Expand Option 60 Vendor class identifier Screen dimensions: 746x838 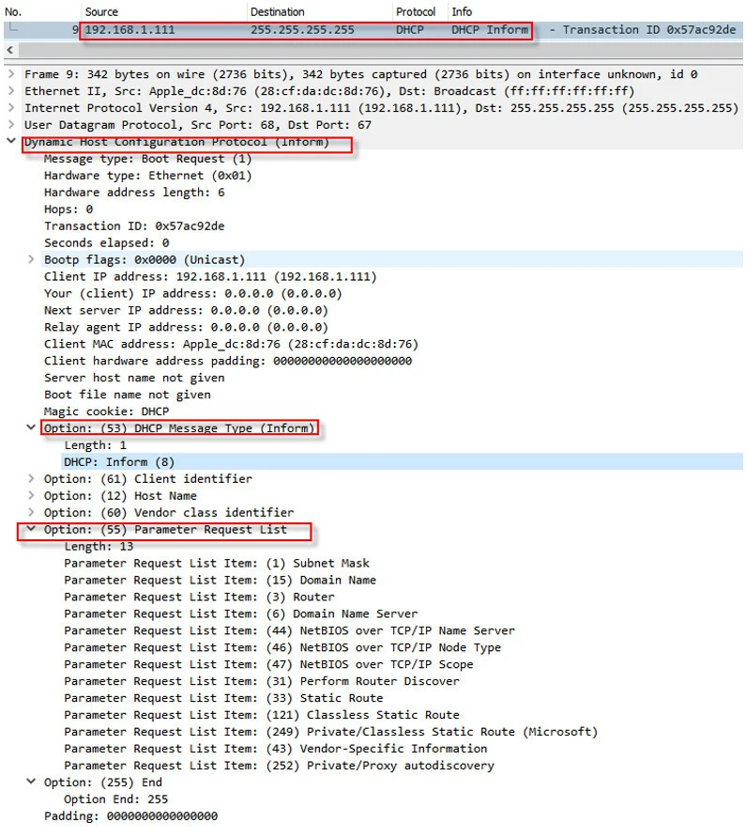33,513
